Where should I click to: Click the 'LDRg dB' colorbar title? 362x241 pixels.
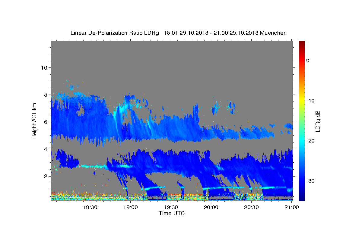coord(318,121)
